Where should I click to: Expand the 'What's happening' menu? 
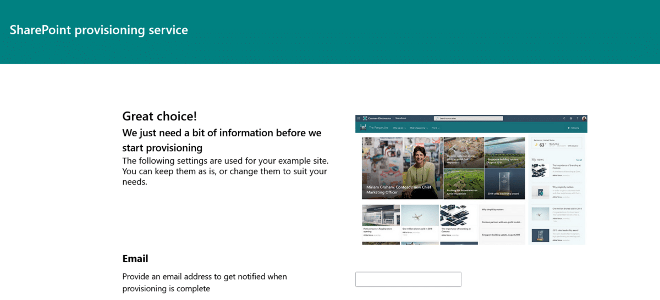(x=418, y=127)
